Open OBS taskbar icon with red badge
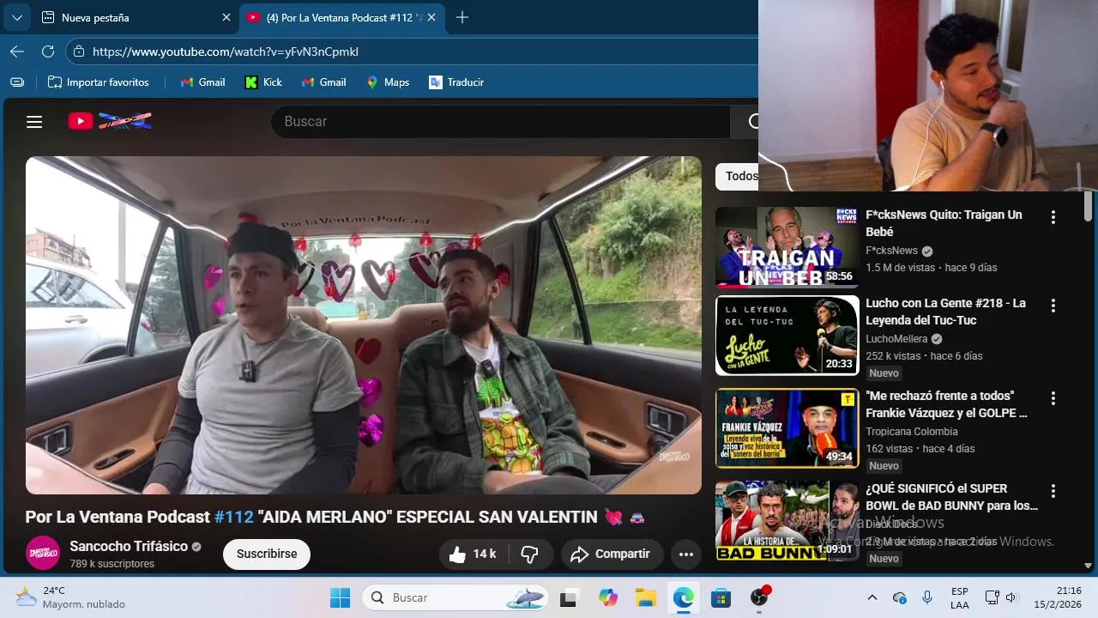1098x618 pixels. [760, 597]
